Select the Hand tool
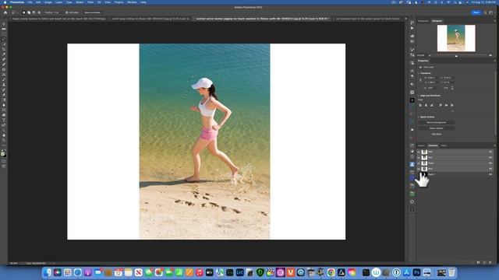 click(4, 135)
